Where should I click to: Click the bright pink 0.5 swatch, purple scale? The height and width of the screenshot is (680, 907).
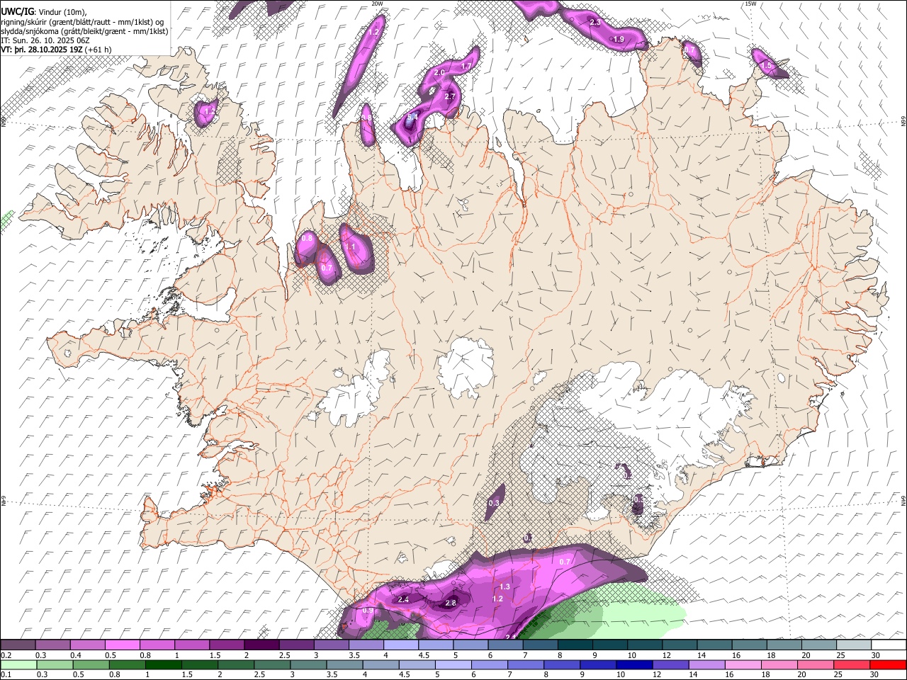coord(122,645)
